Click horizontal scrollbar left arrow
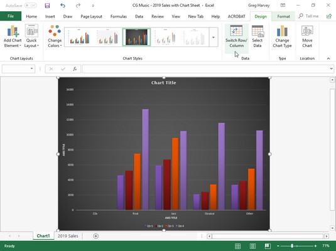The height and width of the screenshot is (251, 336). [x=209, y=236]
